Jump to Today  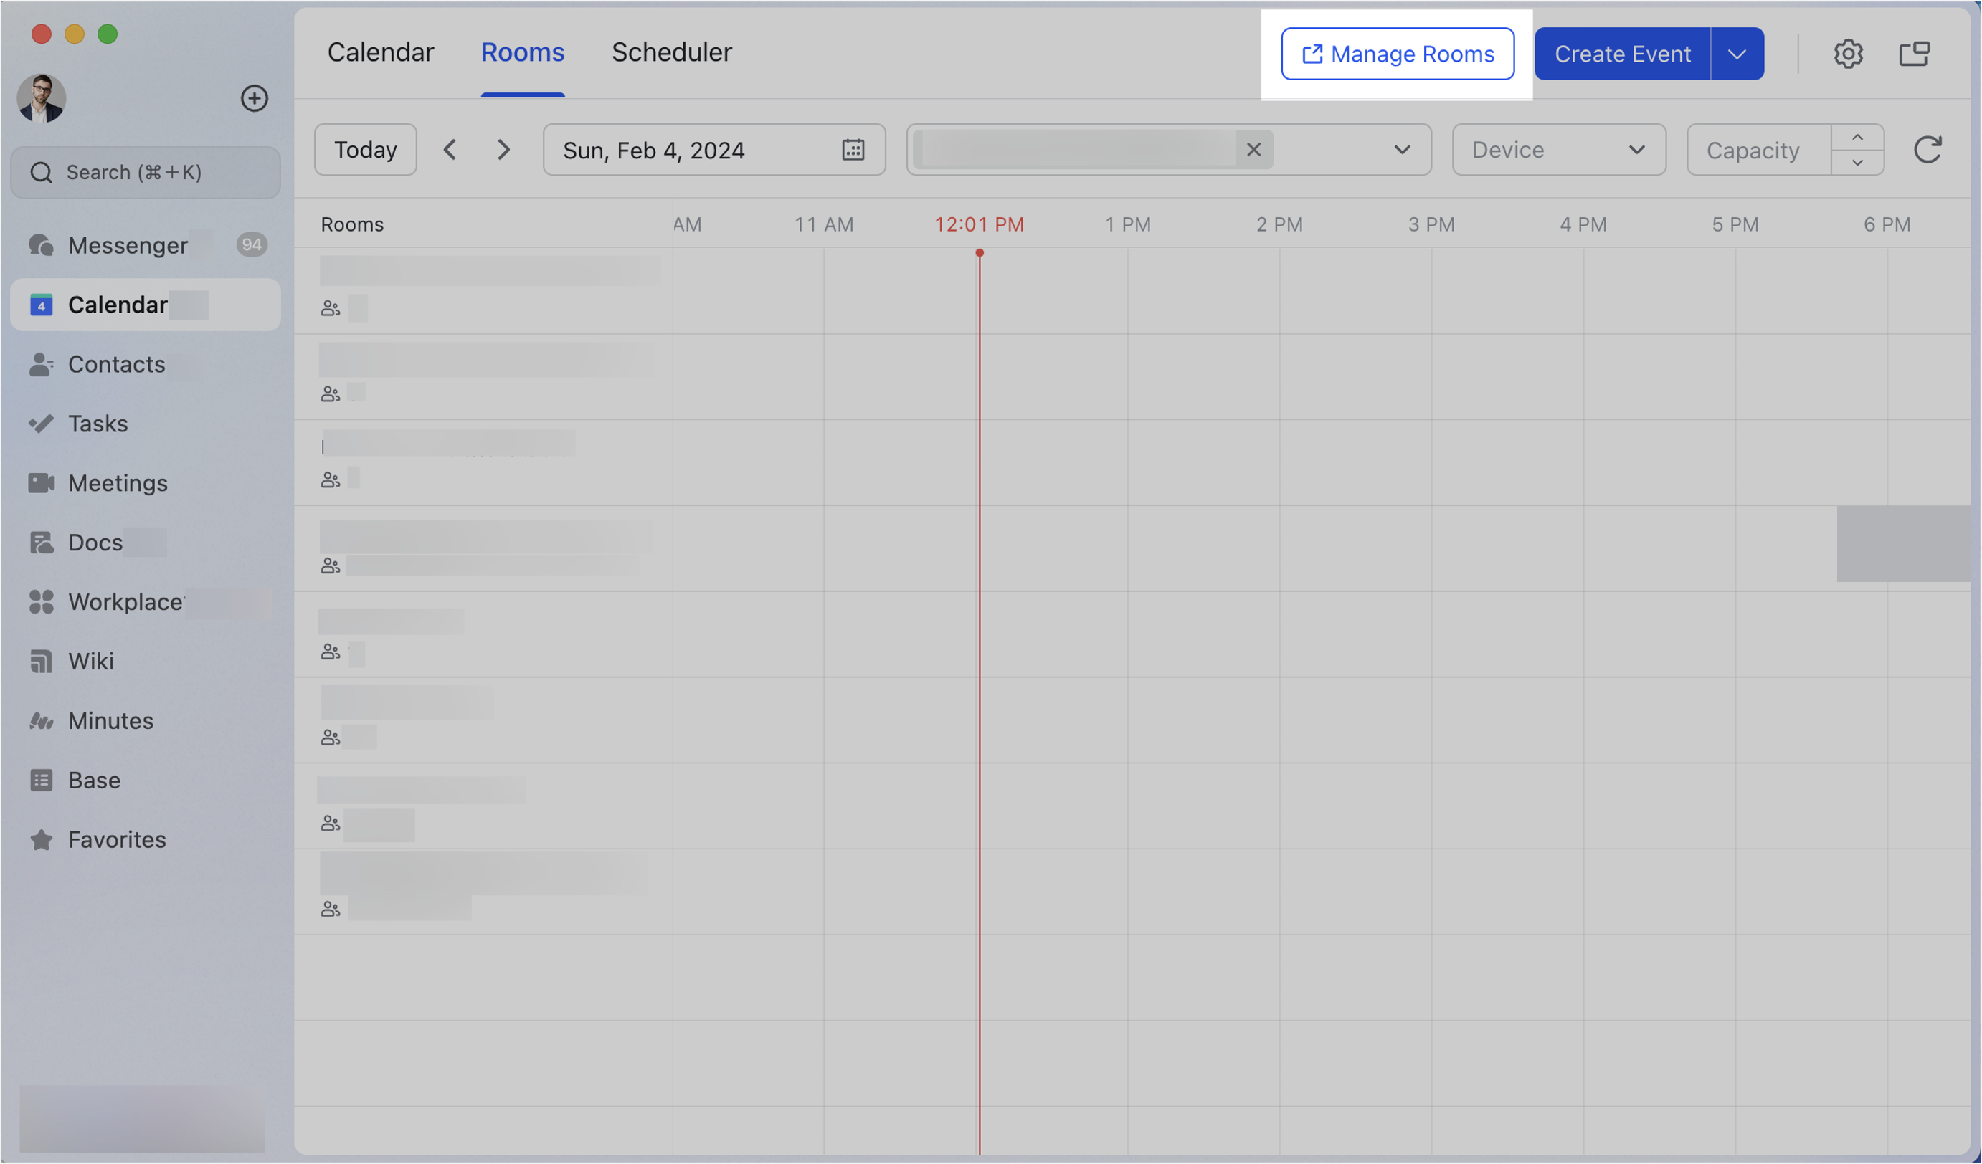[365, 149]
